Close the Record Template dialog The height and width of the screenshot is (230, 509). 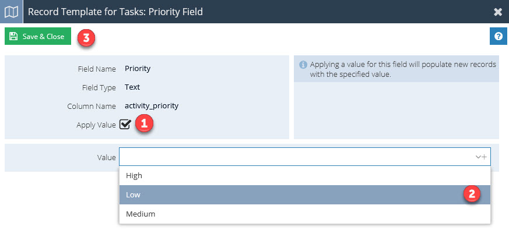tap(498, 12)
